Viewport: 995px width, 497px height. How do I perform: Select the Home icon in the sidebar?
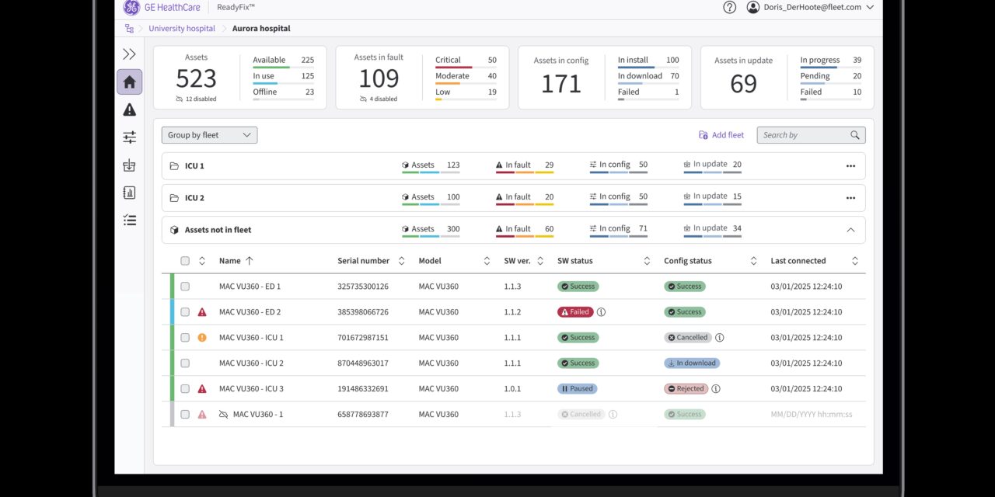[x=129, y=81]
